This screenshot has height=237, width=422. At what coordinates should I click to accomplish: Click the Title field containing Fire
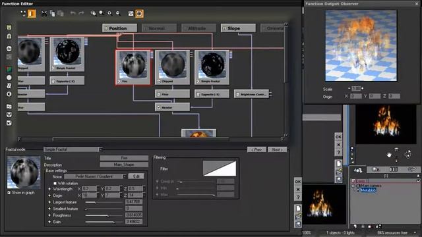(x=124, y=158)
